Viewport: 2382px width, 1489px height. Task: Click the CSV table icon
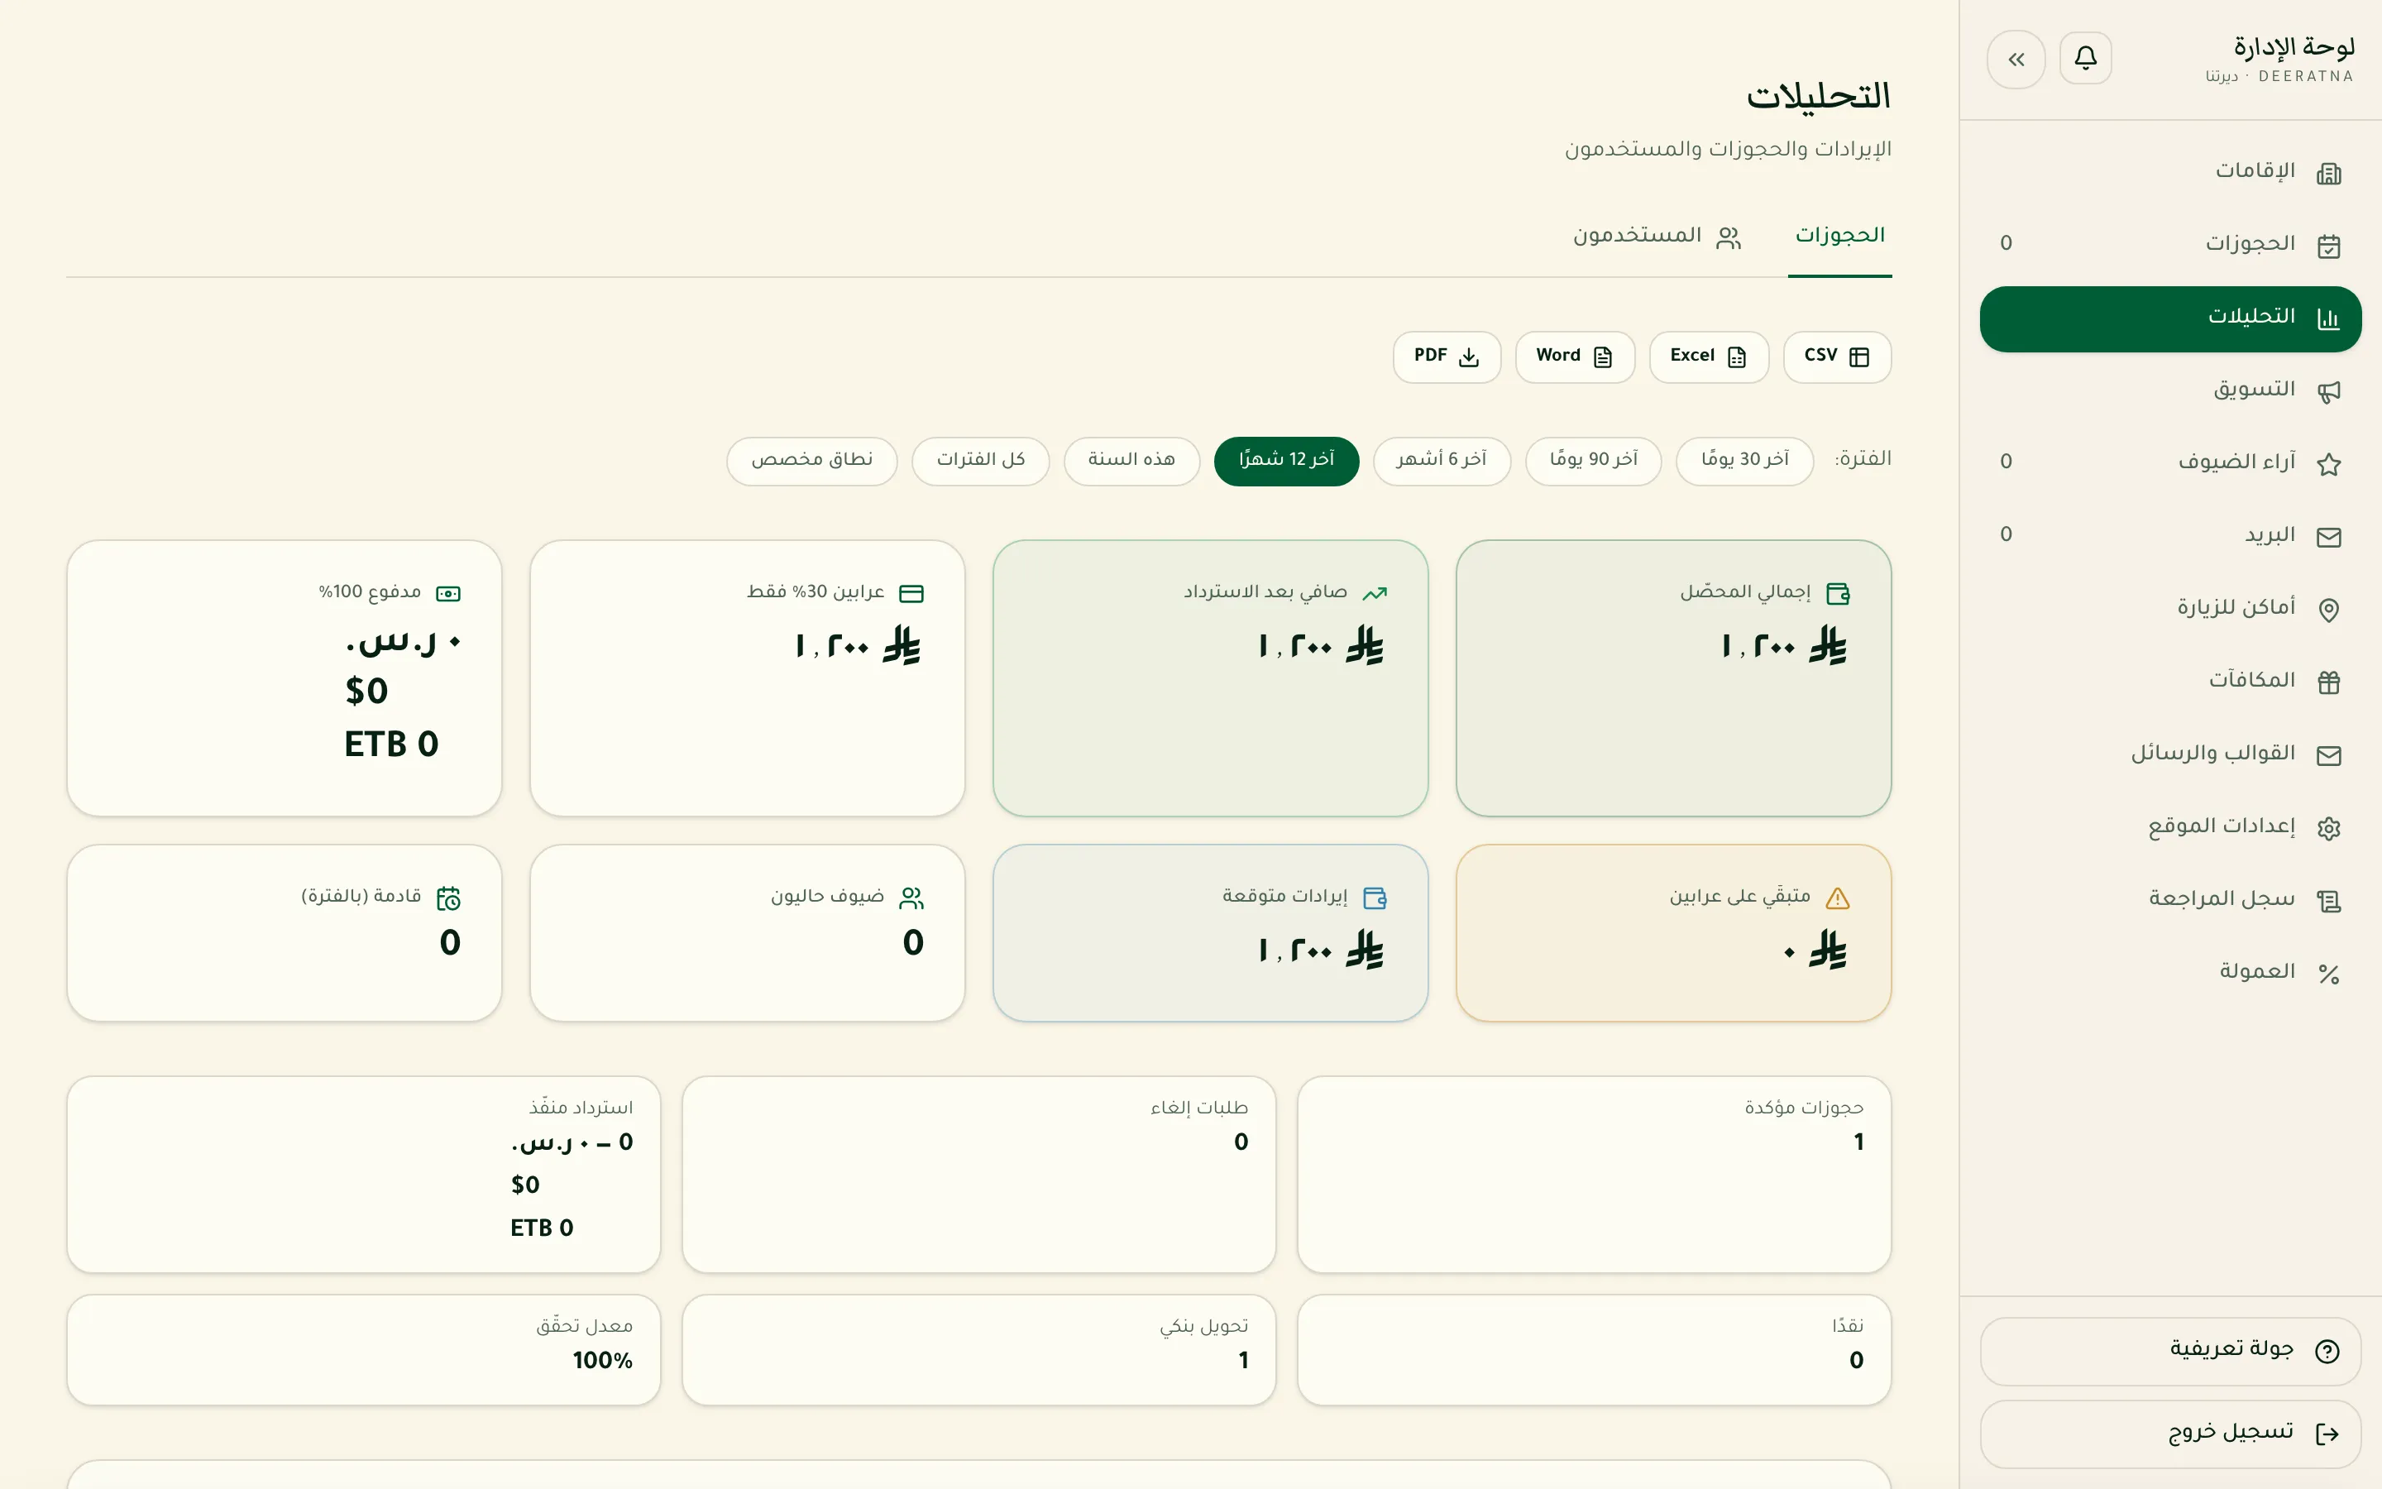(x=1858, y=357)
